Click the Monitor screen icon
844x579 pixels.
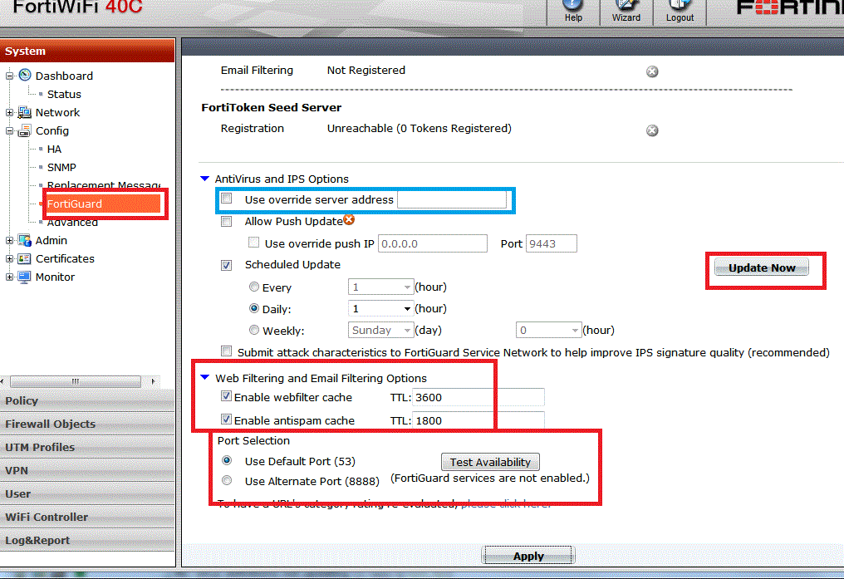tap(25, 277)
